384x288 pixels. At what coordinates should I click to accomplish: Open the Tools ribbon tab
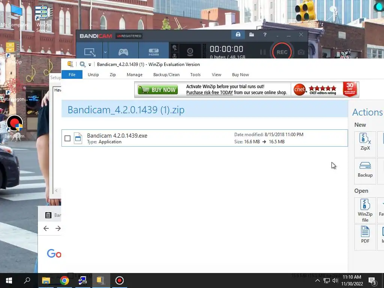click(x=195, y=75)
